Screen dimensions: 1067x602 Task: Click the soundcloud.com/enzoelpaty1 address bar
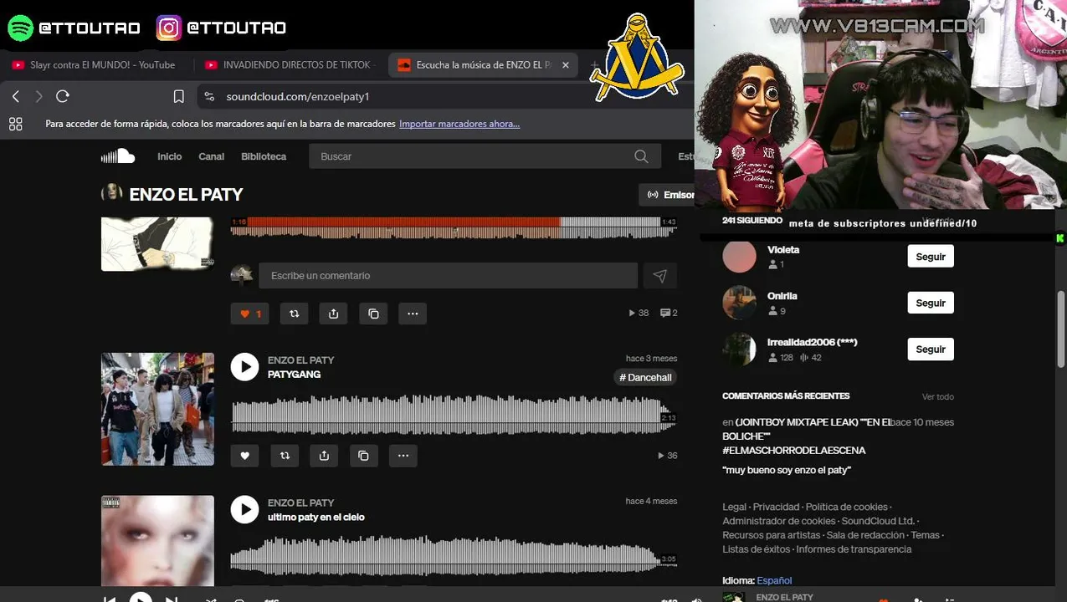pyautogui.click(x=444, y=96)
